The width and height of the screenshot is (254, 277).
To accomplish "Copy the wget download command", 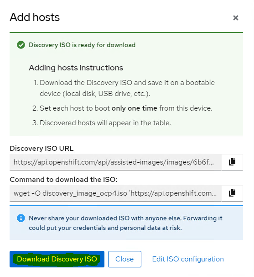I will pos(232,193).
